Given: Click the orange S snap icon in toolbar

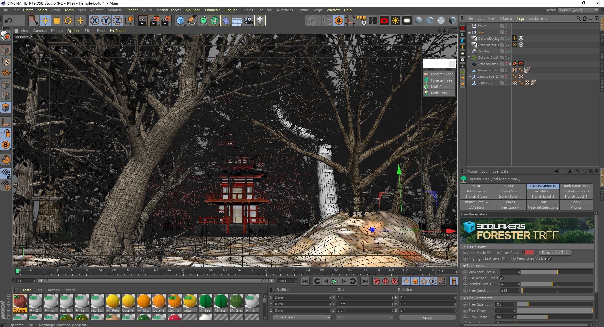Looking at the screenshot, I should point(338,21).
